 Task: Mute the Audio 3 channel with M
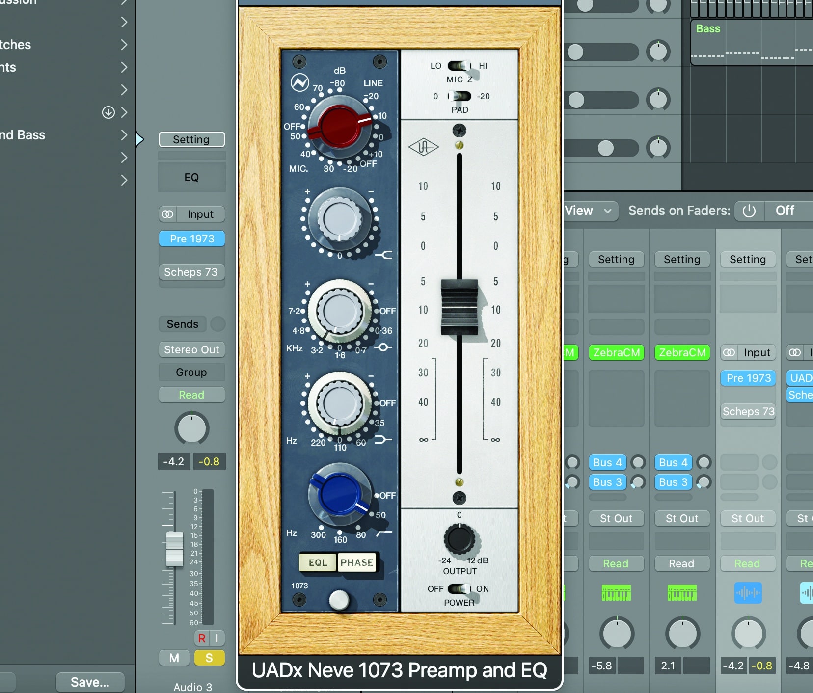coord(174,658)
